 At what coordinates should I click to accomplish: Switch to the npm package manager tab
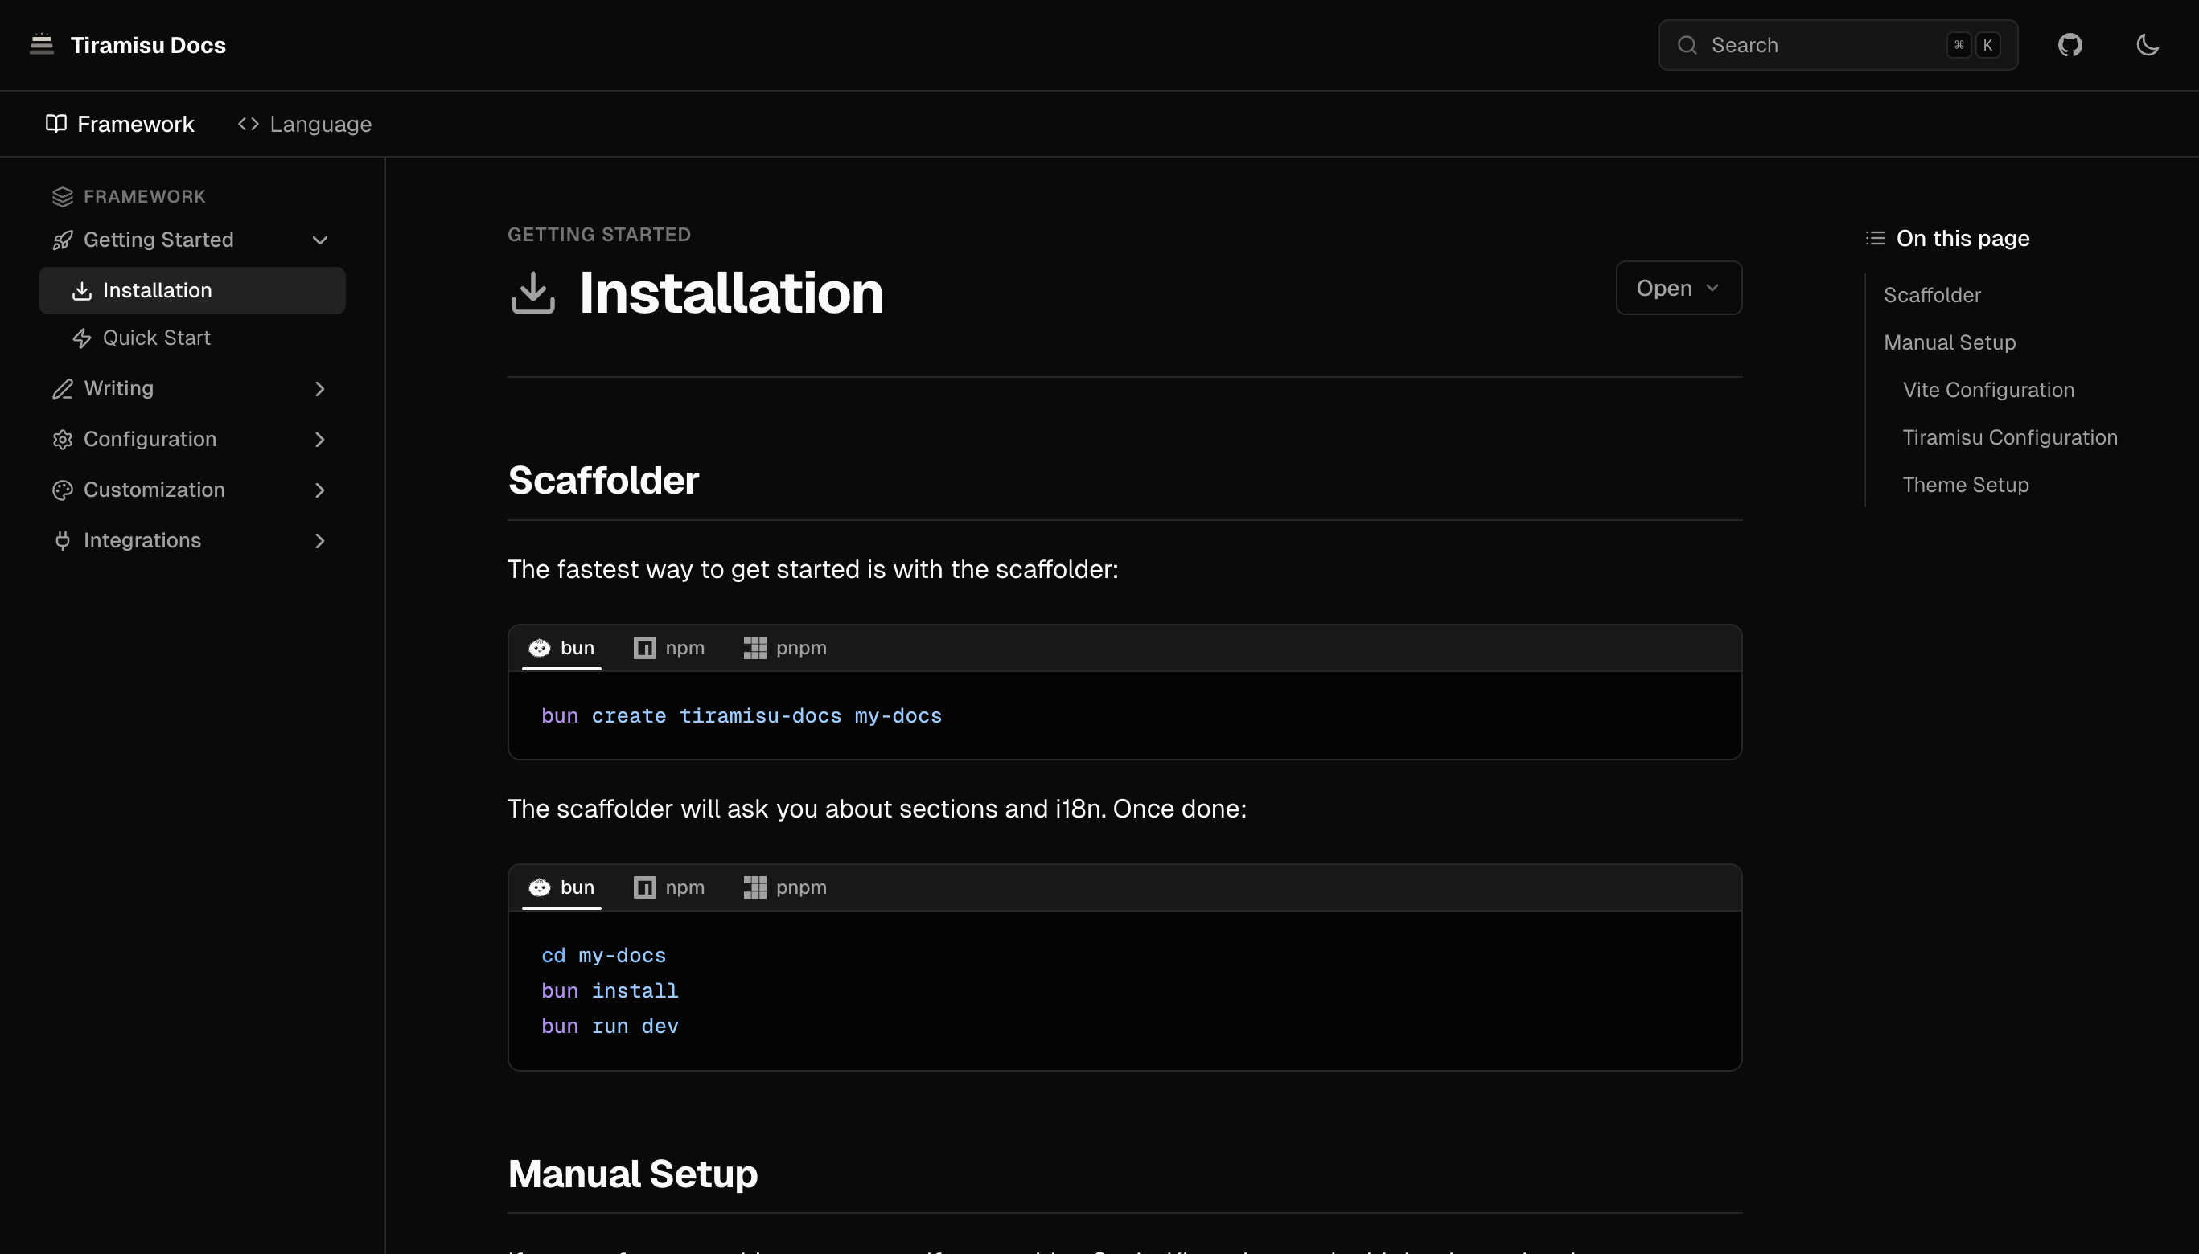tap(669, 647)
